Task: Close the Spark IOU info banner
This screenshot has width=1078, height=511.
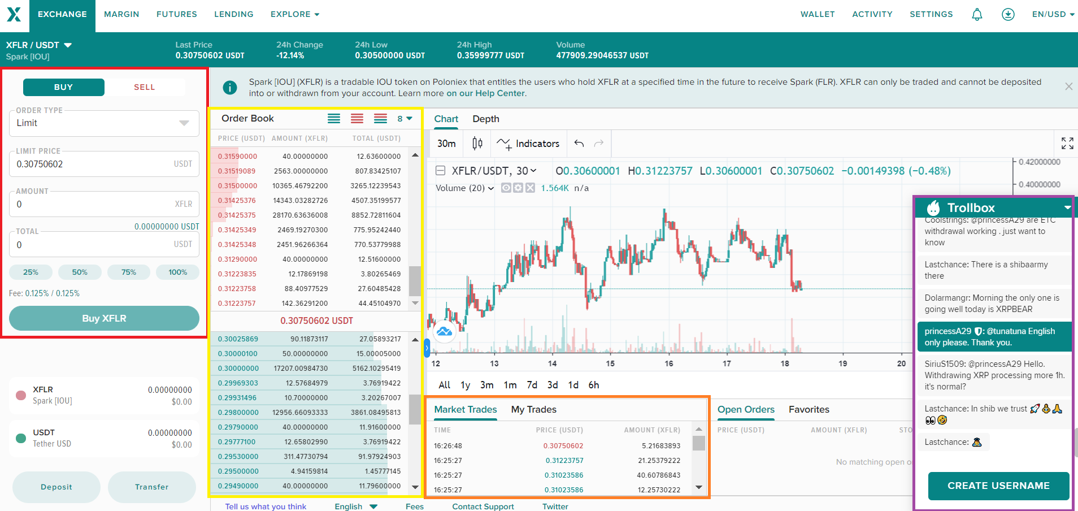Action: (x=1068, y=86)
